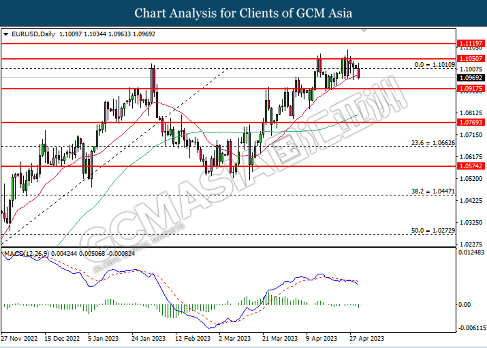The height and width of the screenshot is (348, 487).
Task: Click the 27 Nov 2022 date label
Action: click(x=19, y=339)
